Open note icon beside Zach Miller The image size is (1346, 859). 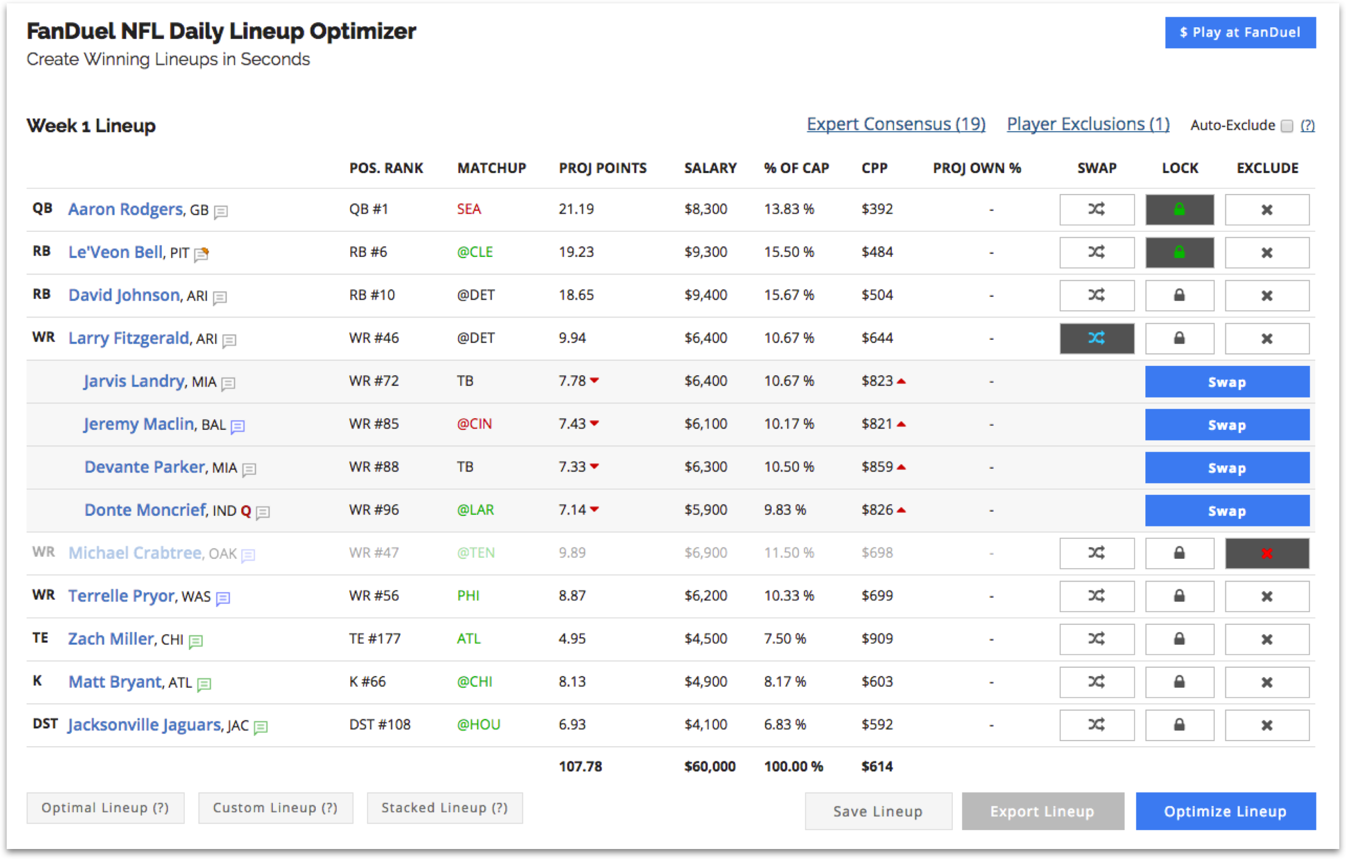(196, 641)
